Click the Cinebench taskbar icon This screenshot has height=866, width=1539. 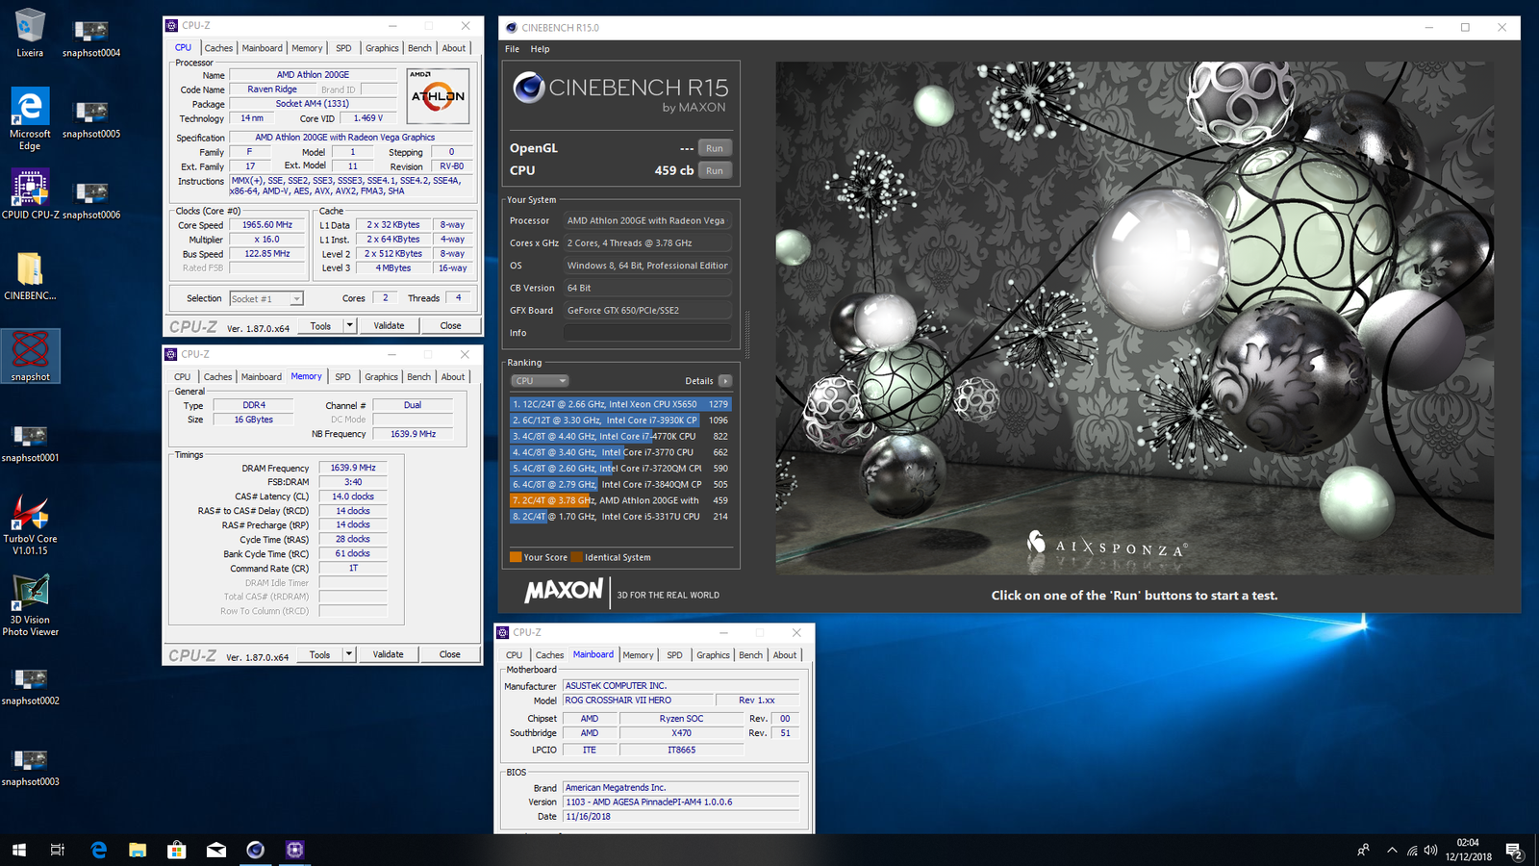pos(255,850)
